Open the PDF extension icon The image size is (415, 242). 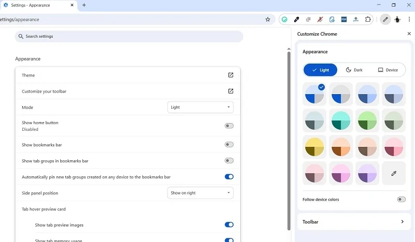coord(344,19)
